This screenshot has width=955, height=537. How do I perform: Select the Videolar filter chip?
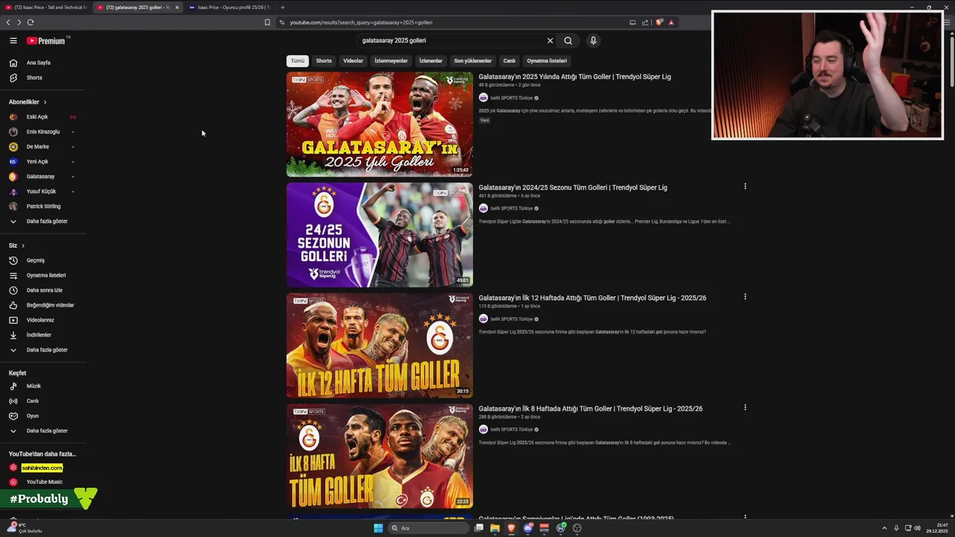click(x=353, y=61)
